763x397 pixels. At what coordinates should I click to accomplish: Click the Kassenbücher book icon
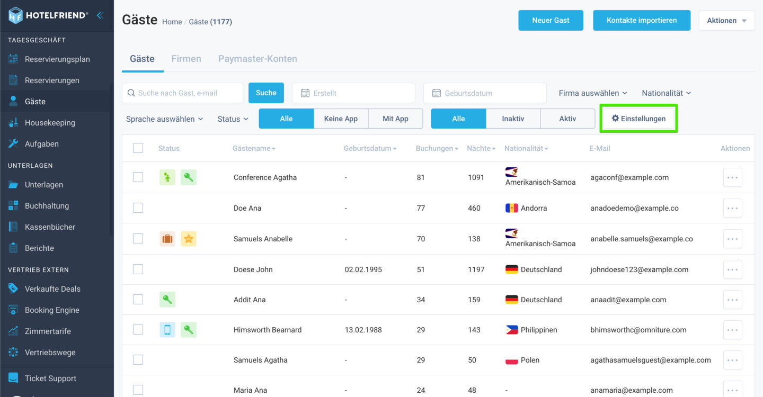pyautogui.click(x=13, y=227)
